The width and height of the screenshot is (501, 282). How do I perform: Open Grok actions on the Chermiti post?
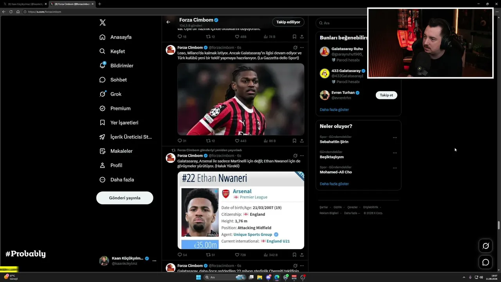tap(296, 266)
